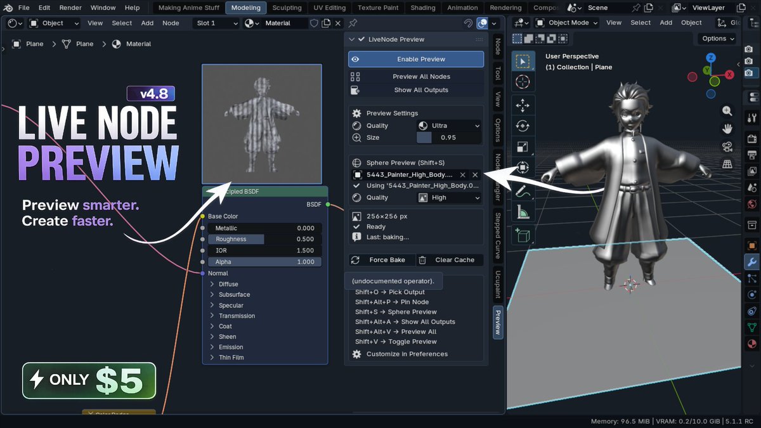Click the Force Bake button

pos(382,260)
